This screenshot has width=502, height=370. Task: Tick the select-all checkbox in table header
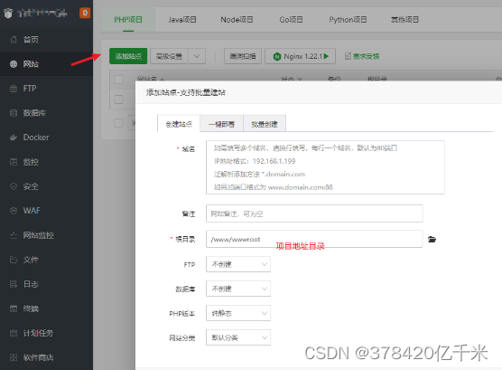(x=118, y=80)
